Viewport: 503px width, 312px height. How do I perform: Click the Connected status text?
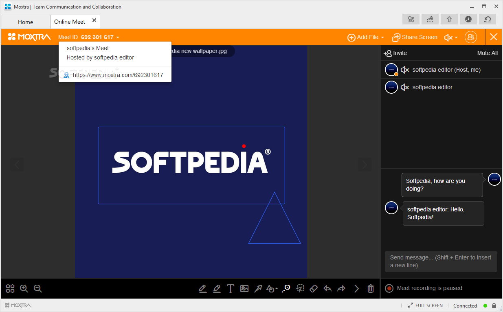click(x=465, y=305)
